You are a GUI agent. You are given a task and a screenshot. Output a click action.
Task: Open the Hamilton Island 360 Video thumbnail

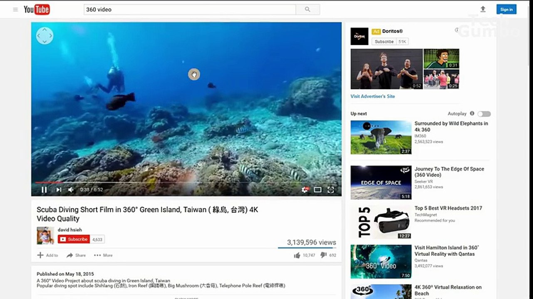pos(381,262)
